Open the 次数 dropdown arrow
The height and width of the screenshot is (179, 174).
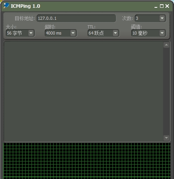162,18
